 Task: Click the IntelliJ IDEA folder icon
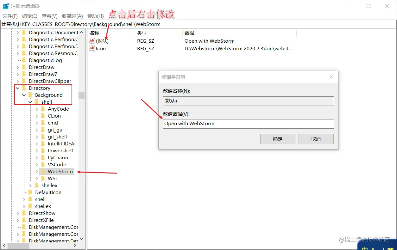pos(43,143)
